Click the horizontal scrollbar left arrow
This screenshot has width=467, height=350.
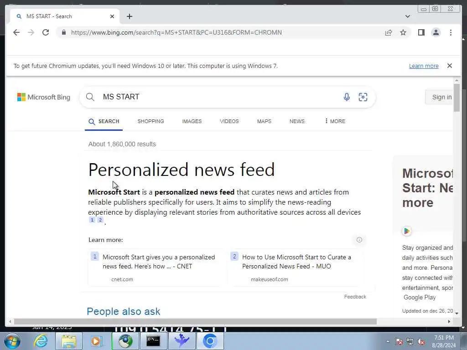pyautogui.click(x=10, y=321)
